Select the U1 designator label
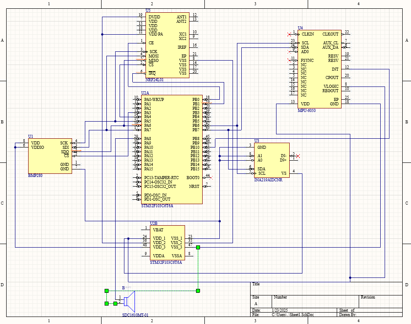Screen dimensions: 411x324 click(31, 137)
